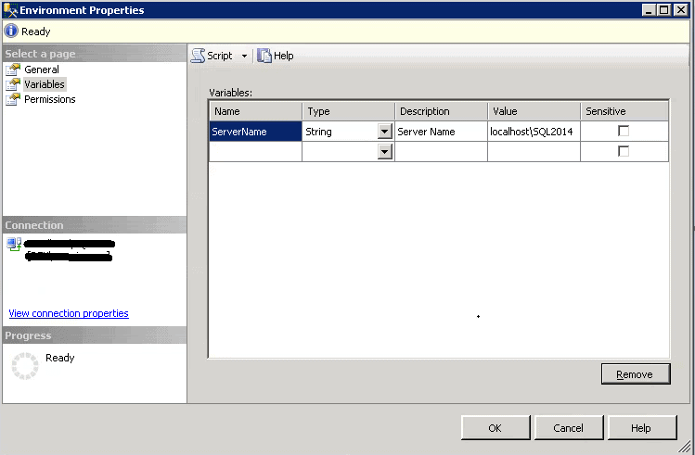The width and height of the screenshot is (695, 455).
Task: Click the OK button
Action: (x=496, y=428)
